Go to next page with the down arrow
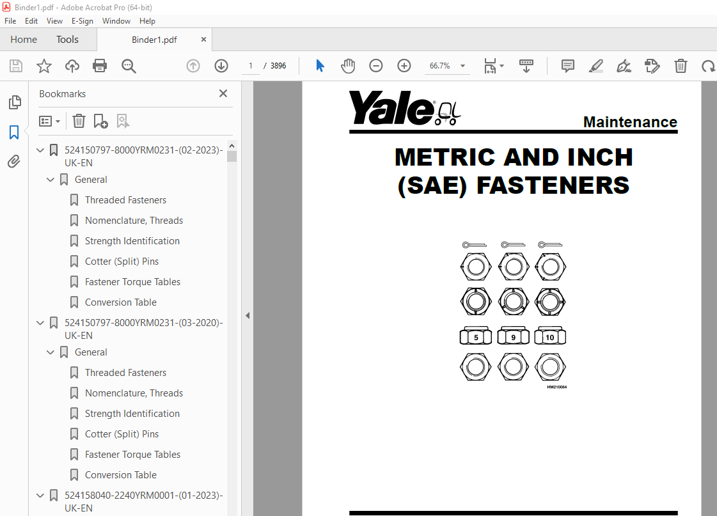 (x=221, y=66)
